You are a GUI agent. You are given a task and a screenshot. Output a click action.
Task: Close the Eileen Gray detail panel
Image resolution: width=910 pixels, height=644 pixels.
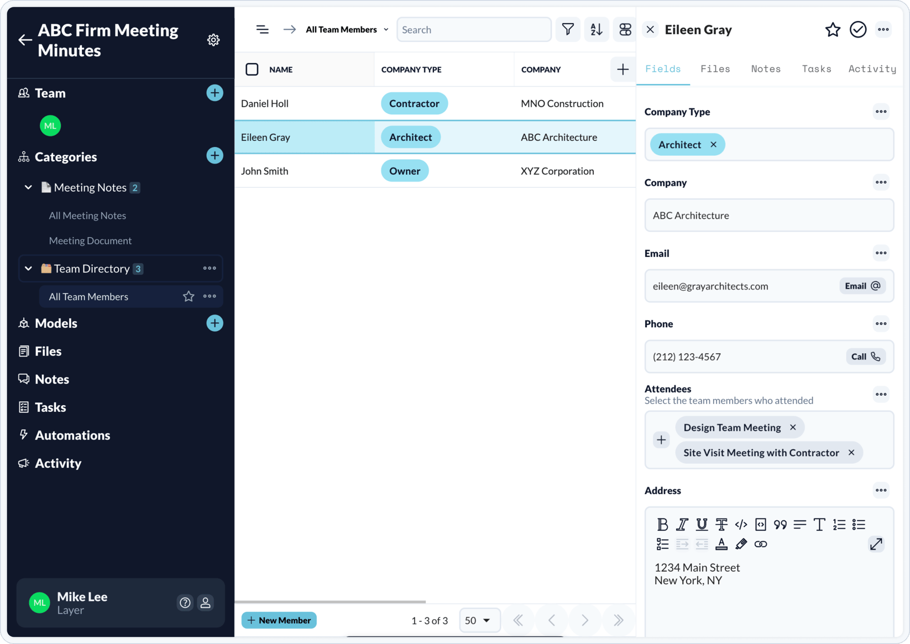[650, 29]
